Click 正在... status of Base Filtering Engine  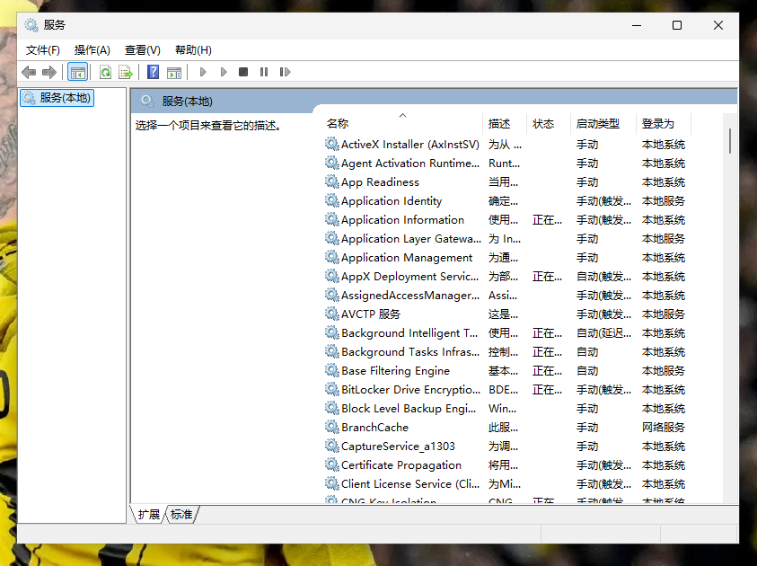[547, 371]
